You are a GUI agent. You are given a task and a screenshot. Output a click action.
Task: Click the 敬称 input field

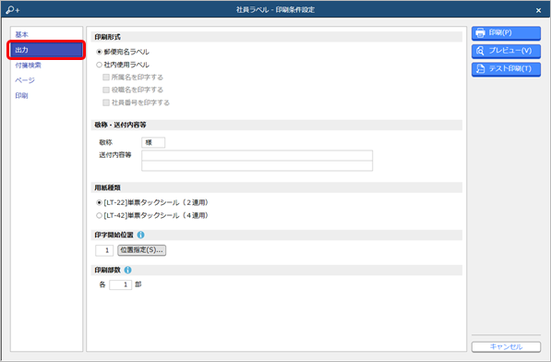point(153,142)
